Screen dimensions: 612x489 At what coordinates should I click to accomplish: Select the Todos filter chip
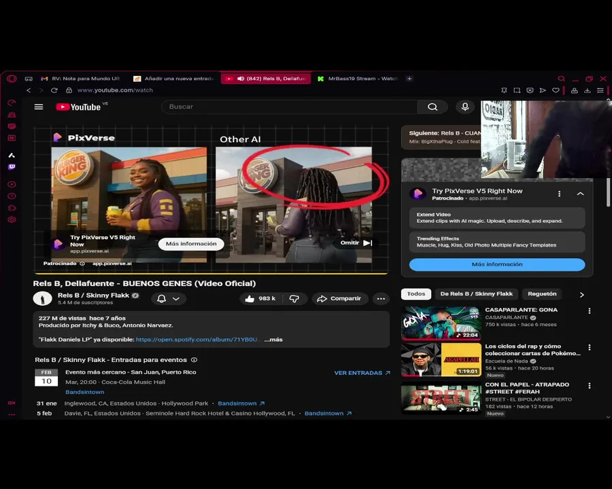[x=416, y=293]
